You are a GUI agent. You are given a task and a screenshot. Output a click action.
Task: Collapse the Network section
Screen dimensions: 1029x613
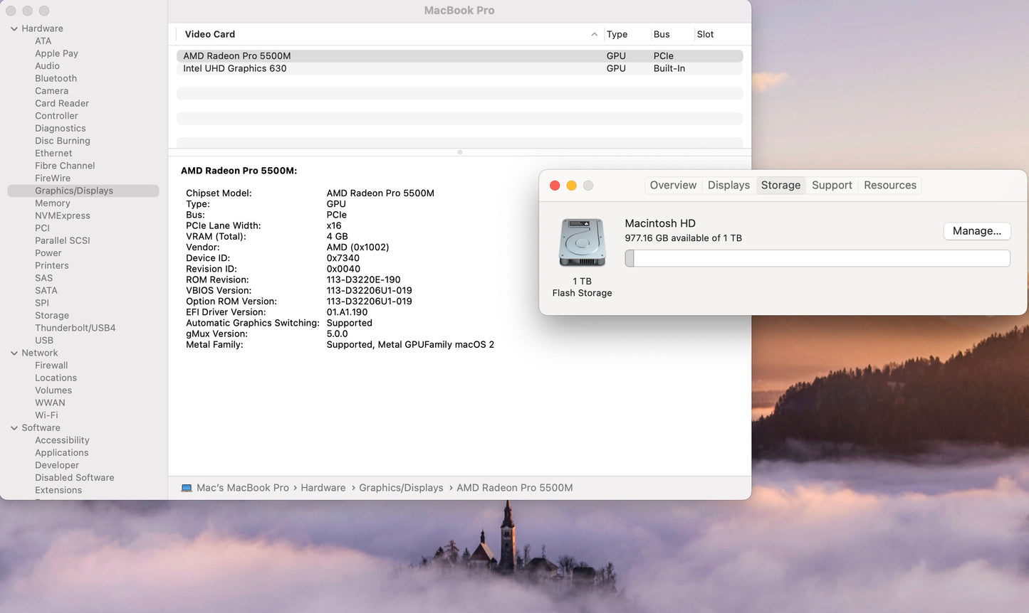pos(14,353)
